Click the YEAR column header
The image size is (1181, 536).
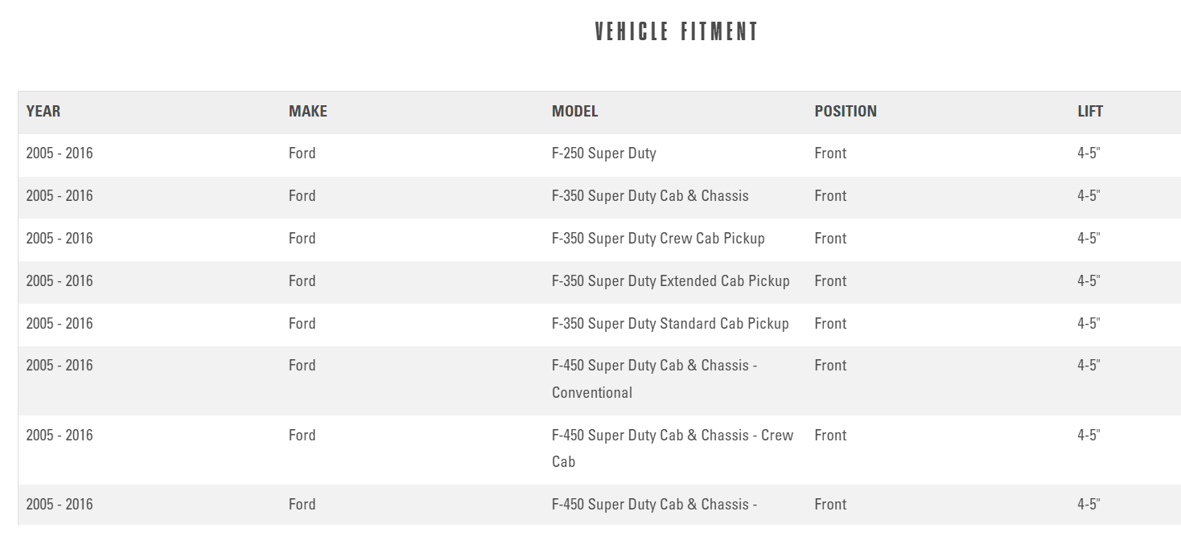click(x=43, y=112)
